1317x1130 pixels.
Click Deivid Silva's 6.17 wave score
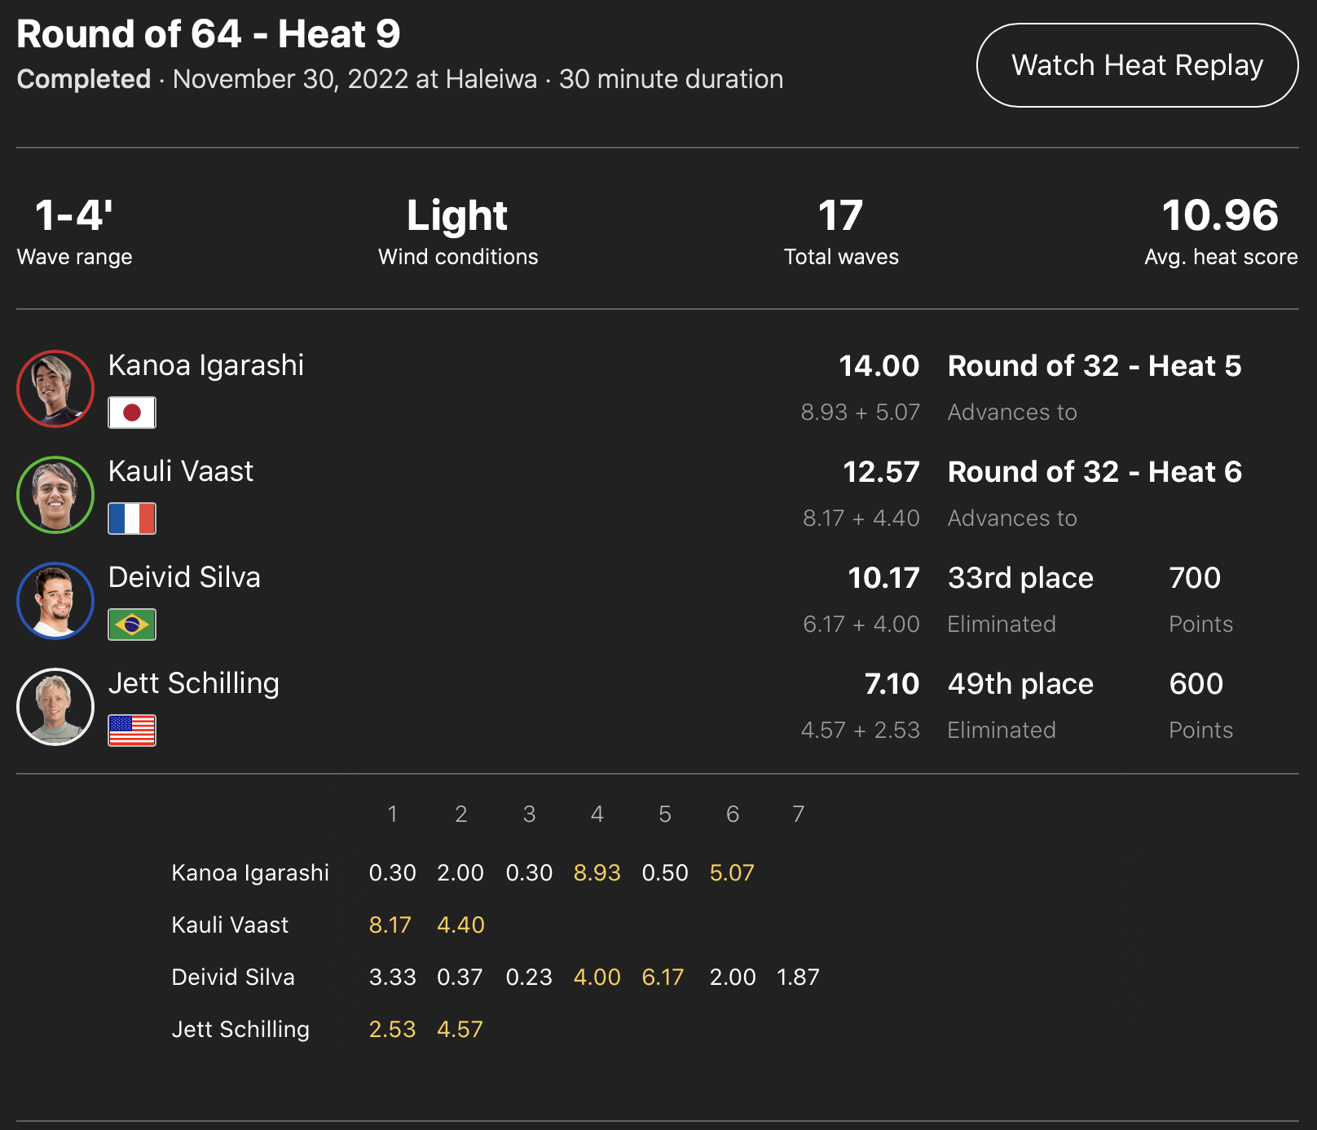coord(663,978)
